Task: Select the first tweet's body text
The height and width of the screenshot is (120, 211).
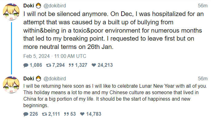Action: (x=113, y=30)
